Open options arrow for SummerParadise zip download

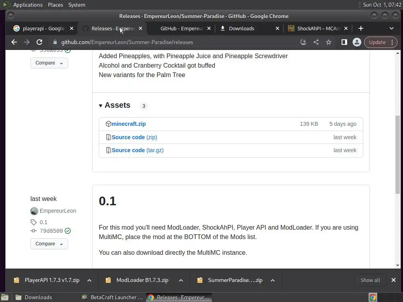(x=273, y=280)
